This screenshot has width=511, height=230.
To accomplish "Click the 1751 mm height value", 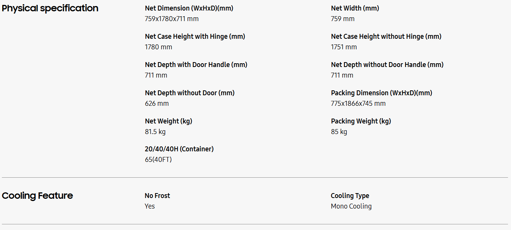I will pyautogui.click(x=344, y=47).
